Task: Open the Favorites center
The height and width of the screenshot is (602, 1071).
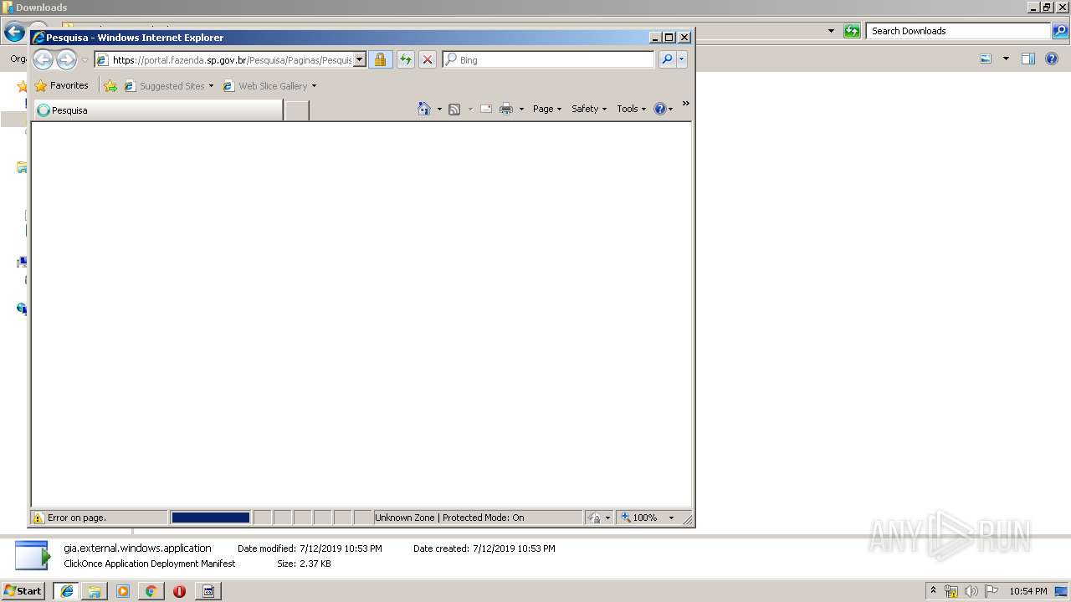Action: pyautogui.click(x=61, y=85)
